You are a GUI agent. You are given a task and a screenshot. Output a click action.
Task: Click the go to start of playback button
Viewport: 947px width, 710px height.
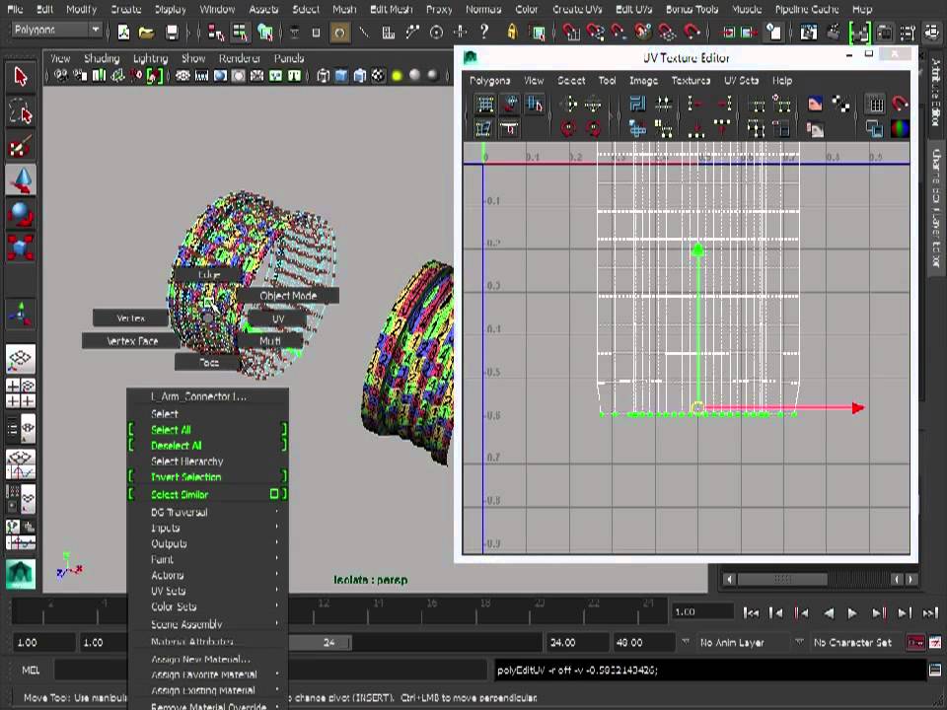click(x=751, y=613)
